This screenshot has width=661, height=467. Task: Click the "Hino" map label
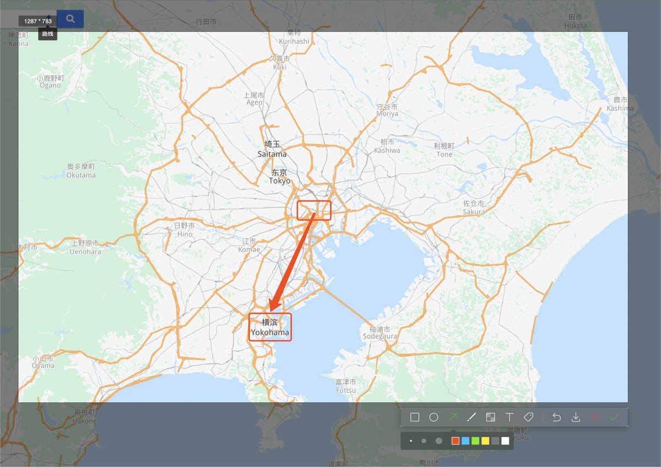[x=185, y=234]
